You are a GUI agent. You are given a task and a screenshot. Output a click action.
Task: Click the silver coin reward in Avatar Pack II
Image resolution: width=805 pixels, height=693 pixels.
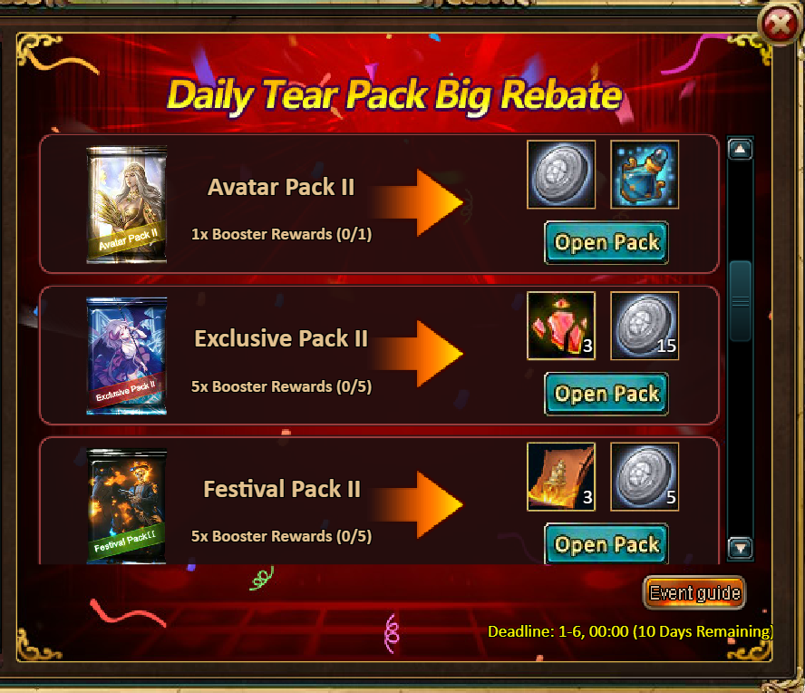561,174
